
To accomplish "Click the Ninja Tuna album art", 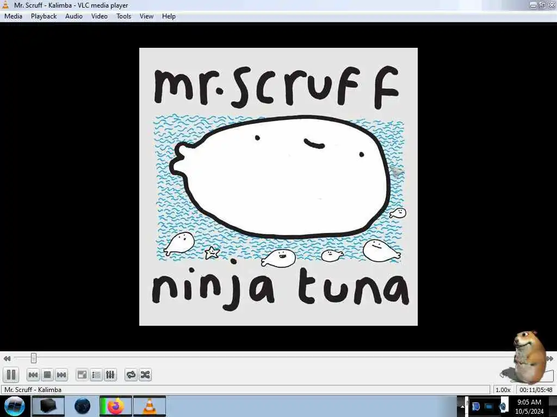I will (x=278, y=187).
